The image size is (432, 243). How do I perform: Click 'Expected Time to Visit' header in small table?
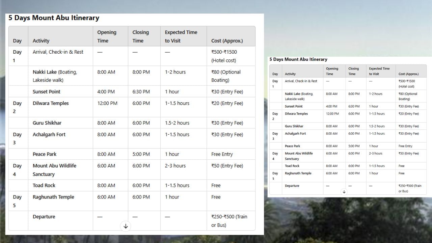coord(379,71)
